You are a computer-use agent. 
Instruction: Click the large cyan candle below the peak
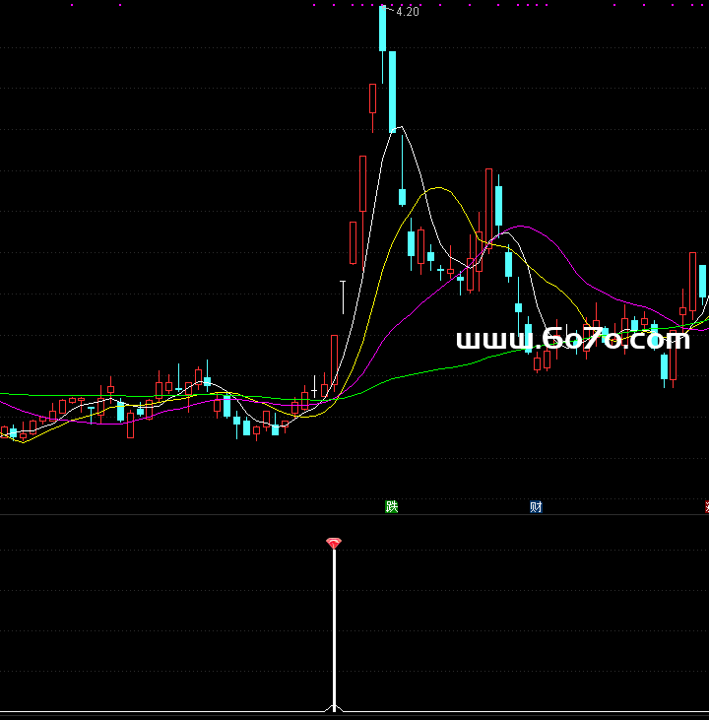click(392, 91)
